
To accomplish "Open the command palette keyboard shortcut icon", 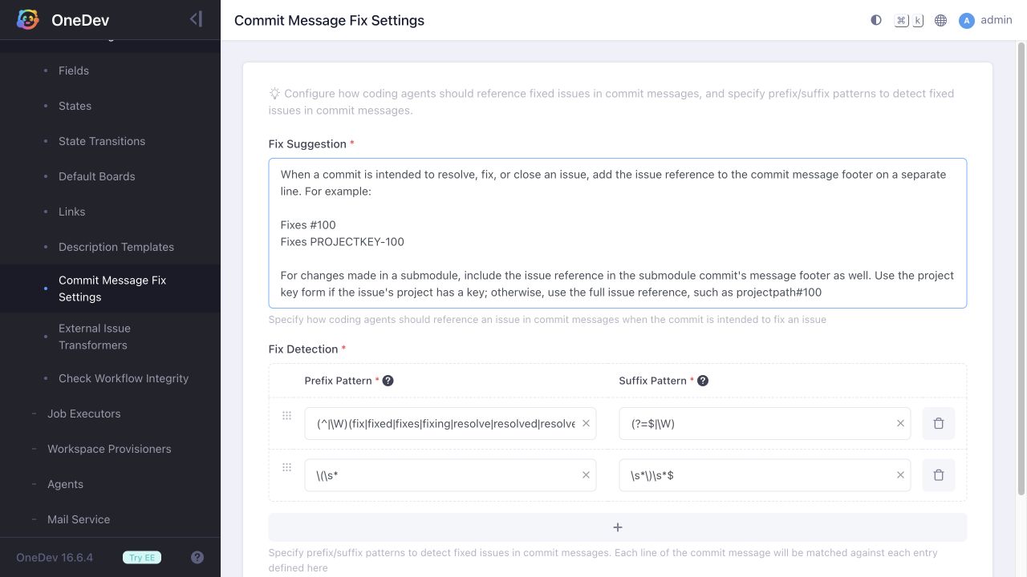I will pyautogui.click(x=909, y=20).
